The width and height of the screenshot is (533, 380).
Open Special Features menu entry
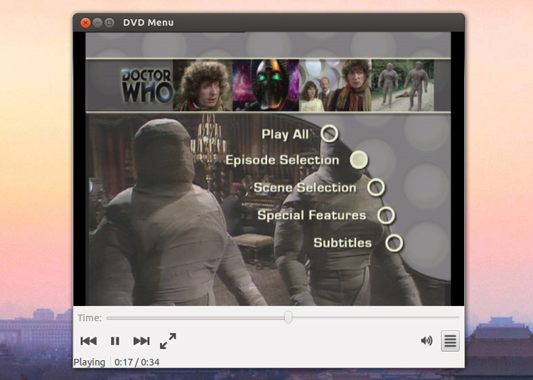coord(312,215)
